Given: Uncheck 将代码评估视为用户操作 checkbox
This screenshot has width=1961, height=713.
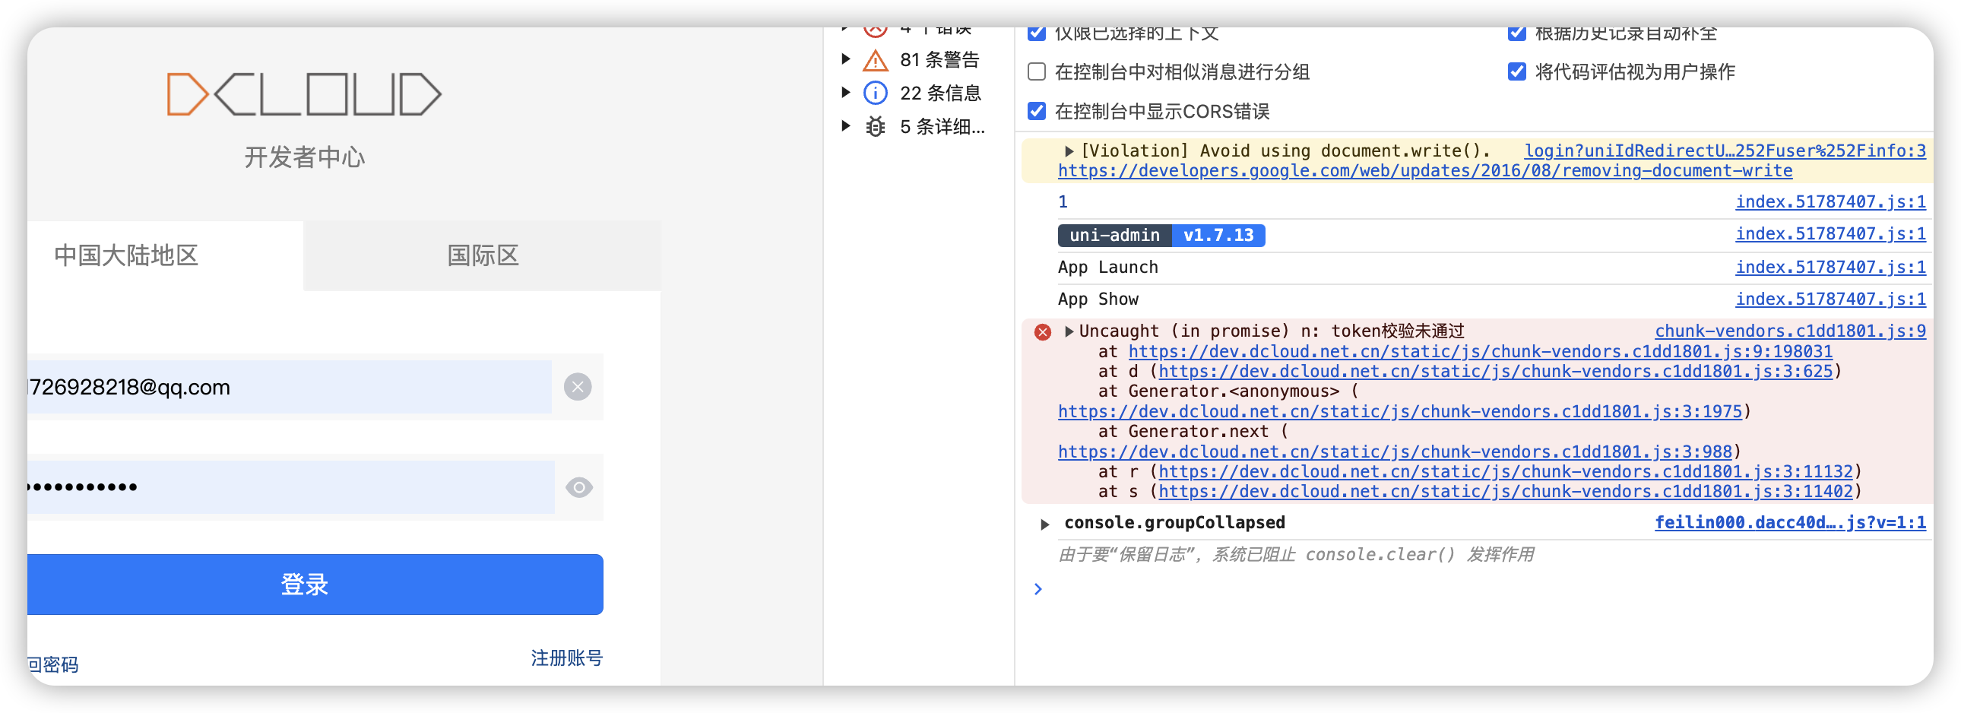Looking at the screenshot, I should coord(1517,71).
